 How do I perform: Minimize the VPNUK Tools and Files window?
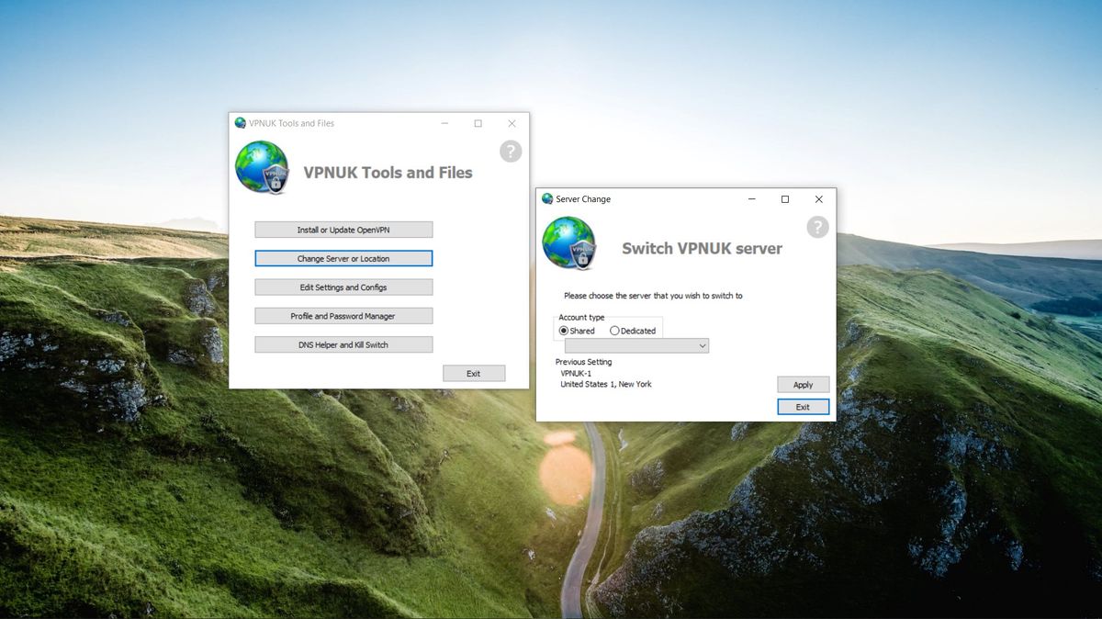coord(444,122)
